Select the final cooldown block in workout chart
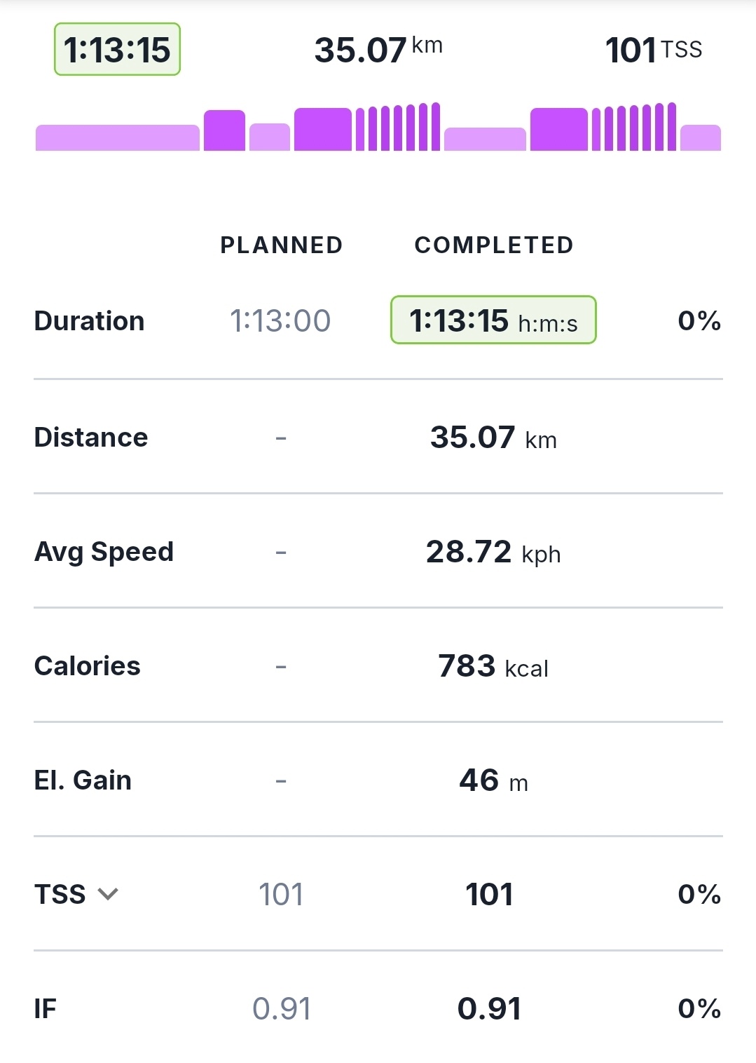This screenshot has height=1063, width=756. click(700, 137)
